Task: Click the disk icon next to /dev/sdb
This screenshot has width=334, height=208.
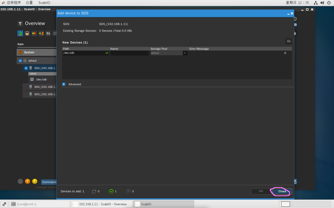Action: (32, 79)
